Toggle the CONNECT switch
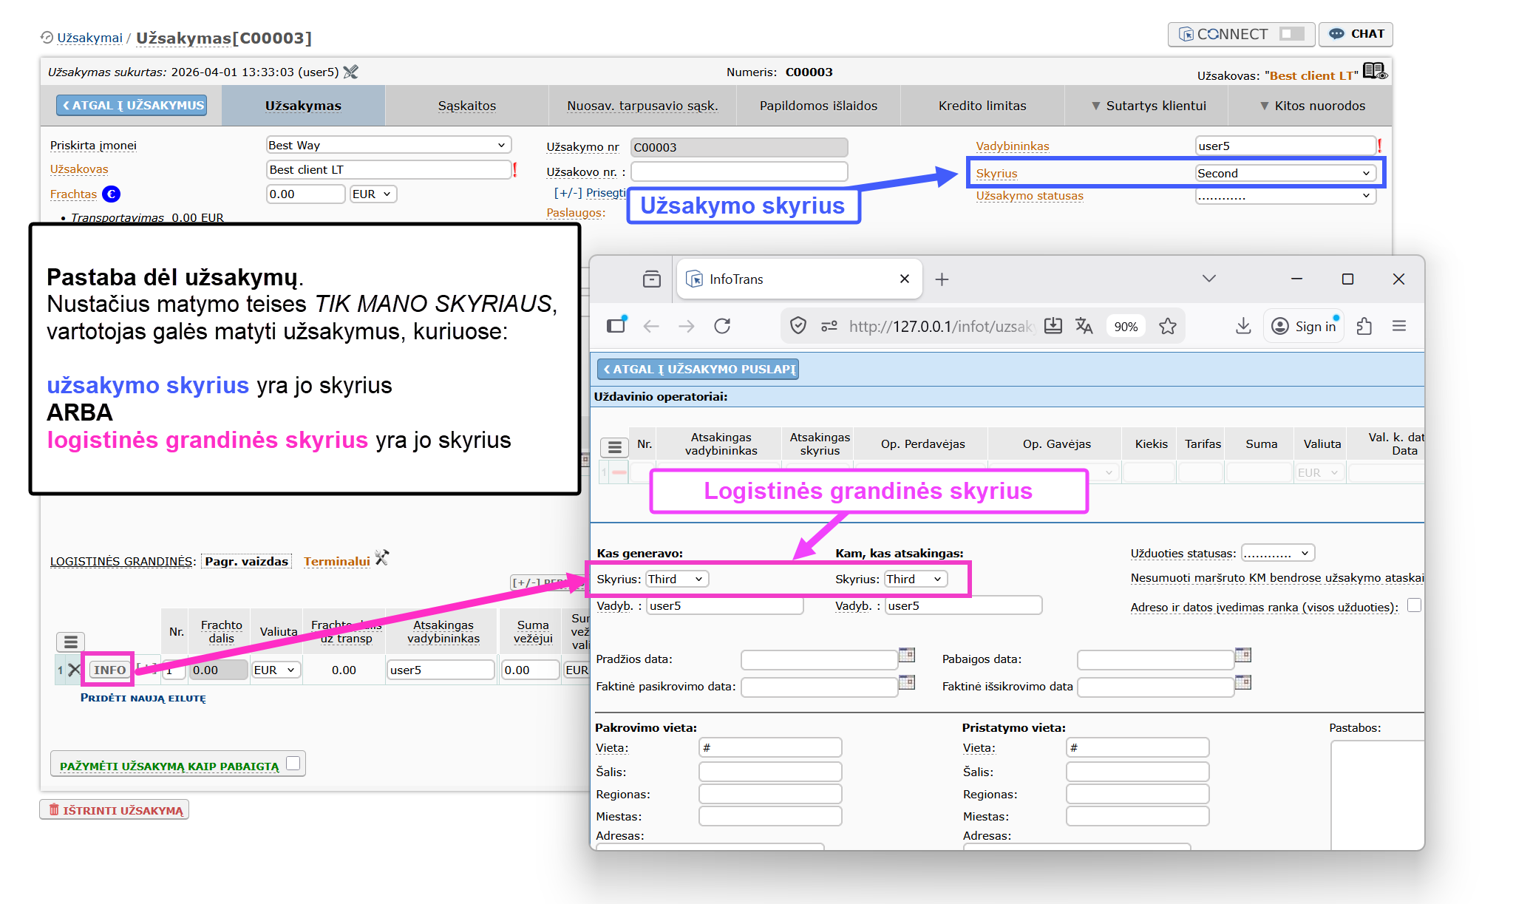This screenshot has width=1513, height=904. pos(1292,34)
